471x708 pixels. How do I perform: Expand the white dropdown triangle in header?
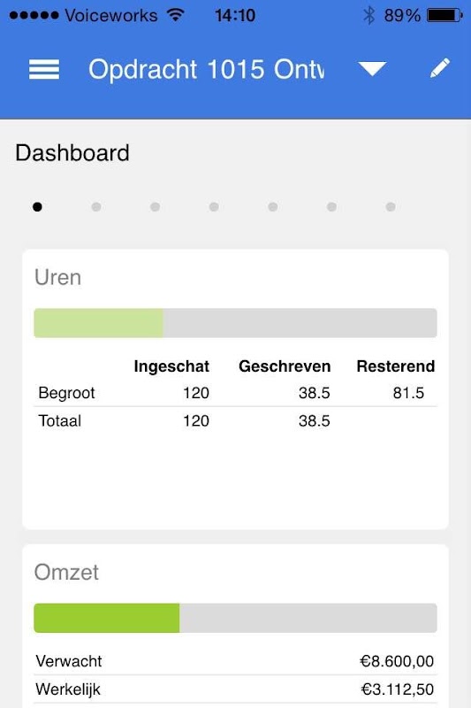[x=372, y=69]
